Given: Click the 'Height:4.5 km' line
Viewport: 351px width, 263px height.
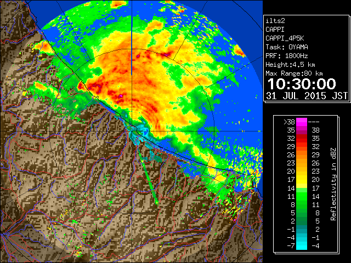Looking at the screenshot, I should [290, 65].
